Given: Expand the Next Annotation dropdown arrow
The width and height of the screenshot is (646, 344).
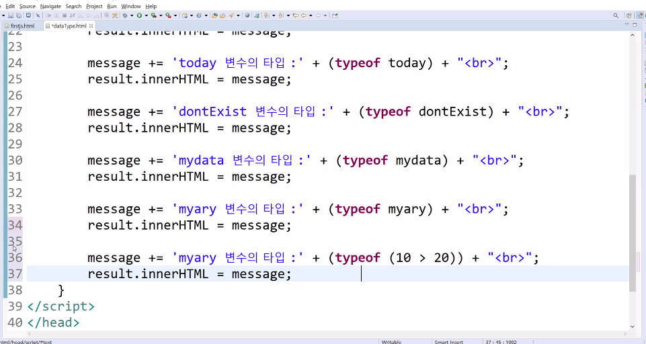Looking at the screenshot, I should (x=274, y=15).
